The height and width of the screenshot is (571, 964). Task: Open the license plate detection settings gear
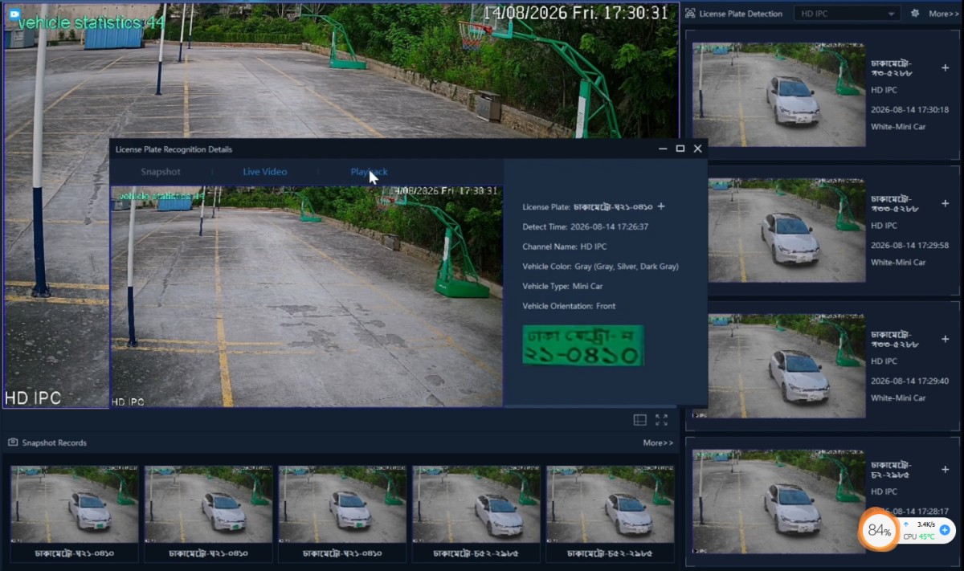point(915,14)
